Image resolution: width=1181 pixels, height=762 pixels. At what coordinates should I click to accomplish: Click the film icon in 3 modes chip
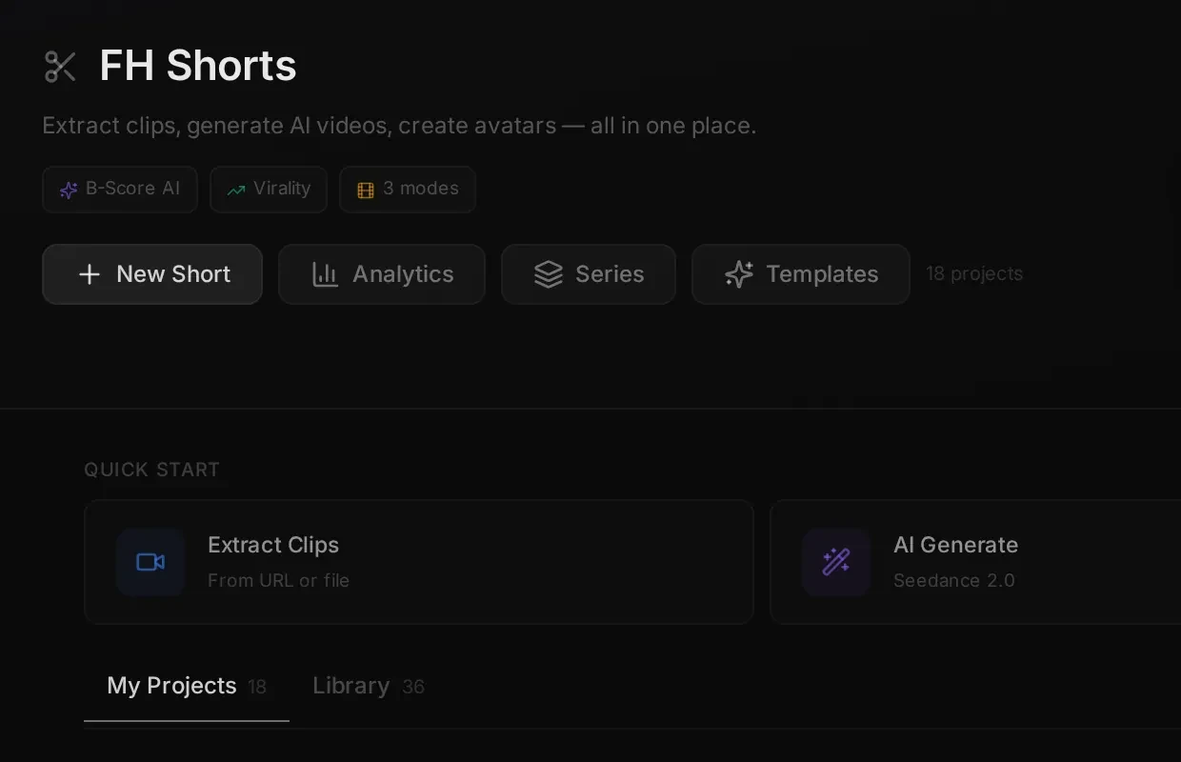click(x=366, y=190)
